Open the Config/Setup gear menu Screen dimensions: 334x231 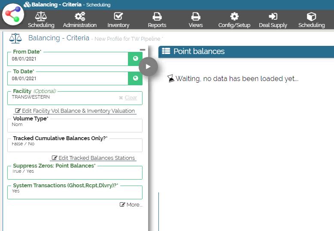(234, 20)
